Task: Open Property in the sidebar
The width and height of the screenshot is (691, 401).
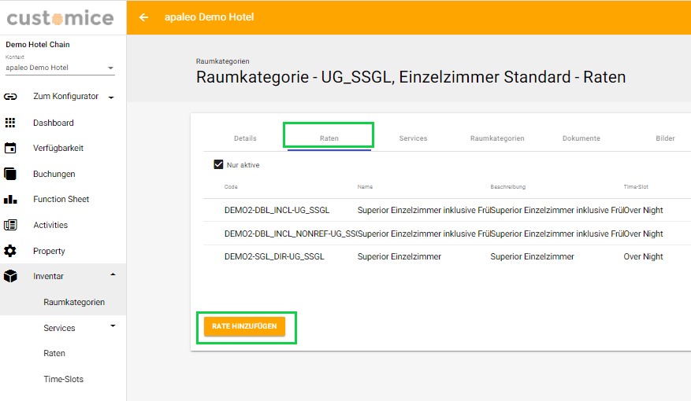Action: tap(49, 251)
